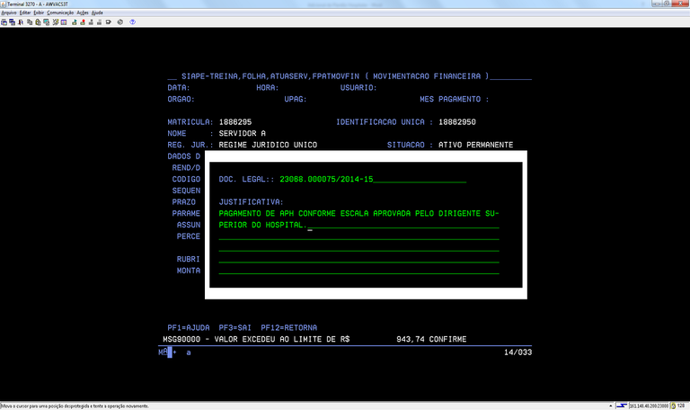
Task: Open the color palette settings icon
Action: coord(64,22)
